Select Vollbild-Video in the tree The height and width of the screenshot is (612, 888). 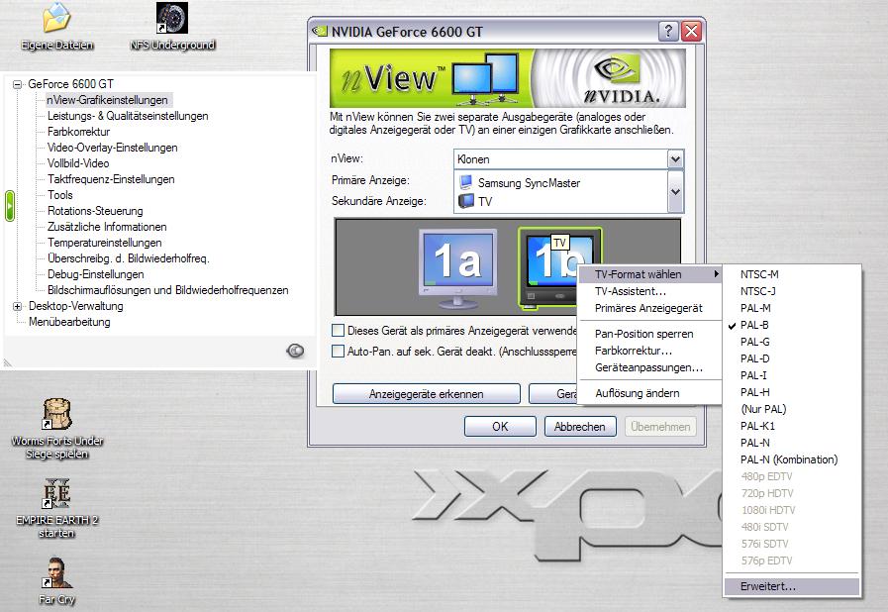coord(78,163)
